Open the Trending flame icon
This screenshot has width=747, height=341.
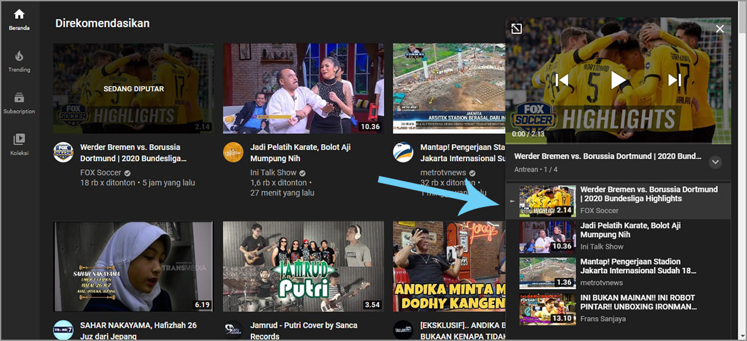point(19,56)
